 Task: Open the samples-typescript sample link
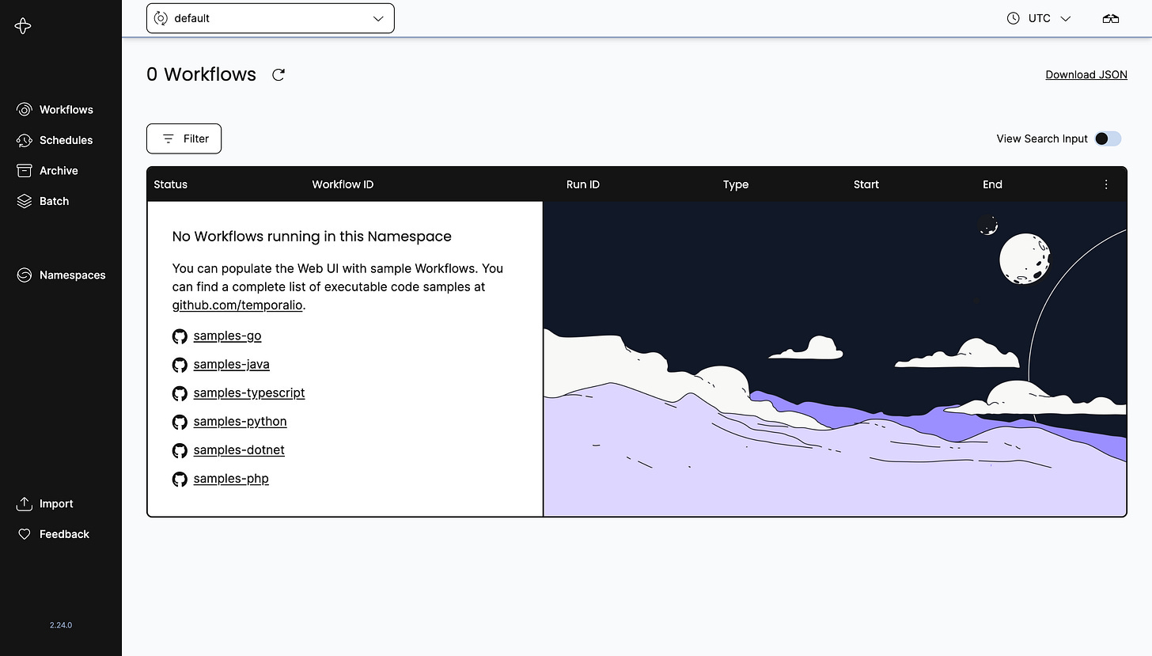tap(249, 392)
